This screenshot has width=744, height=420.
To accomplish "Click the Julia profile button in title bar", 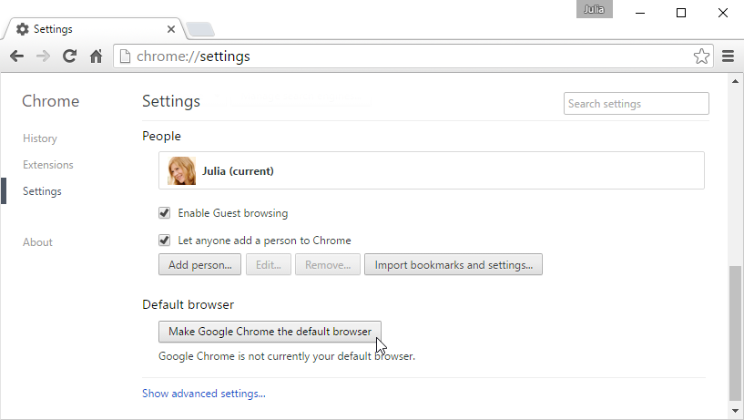I will [x=594, y=10].
